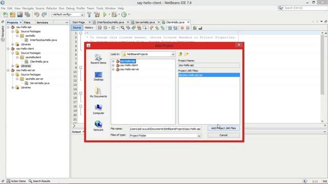Viewport: 328px width, 184px height.
Task: Select ClientHello.java in Projects tree
Action: [39, 61]
